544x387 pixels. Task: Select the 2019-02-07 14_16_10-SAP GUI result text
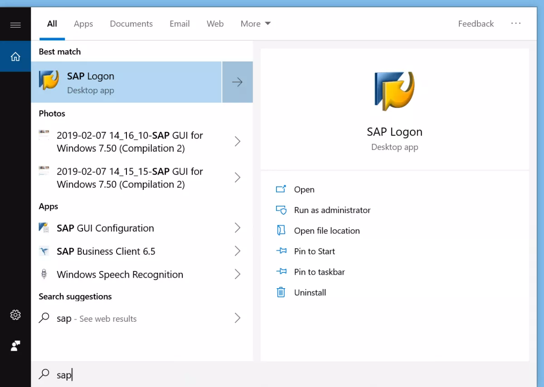(130, 141)
